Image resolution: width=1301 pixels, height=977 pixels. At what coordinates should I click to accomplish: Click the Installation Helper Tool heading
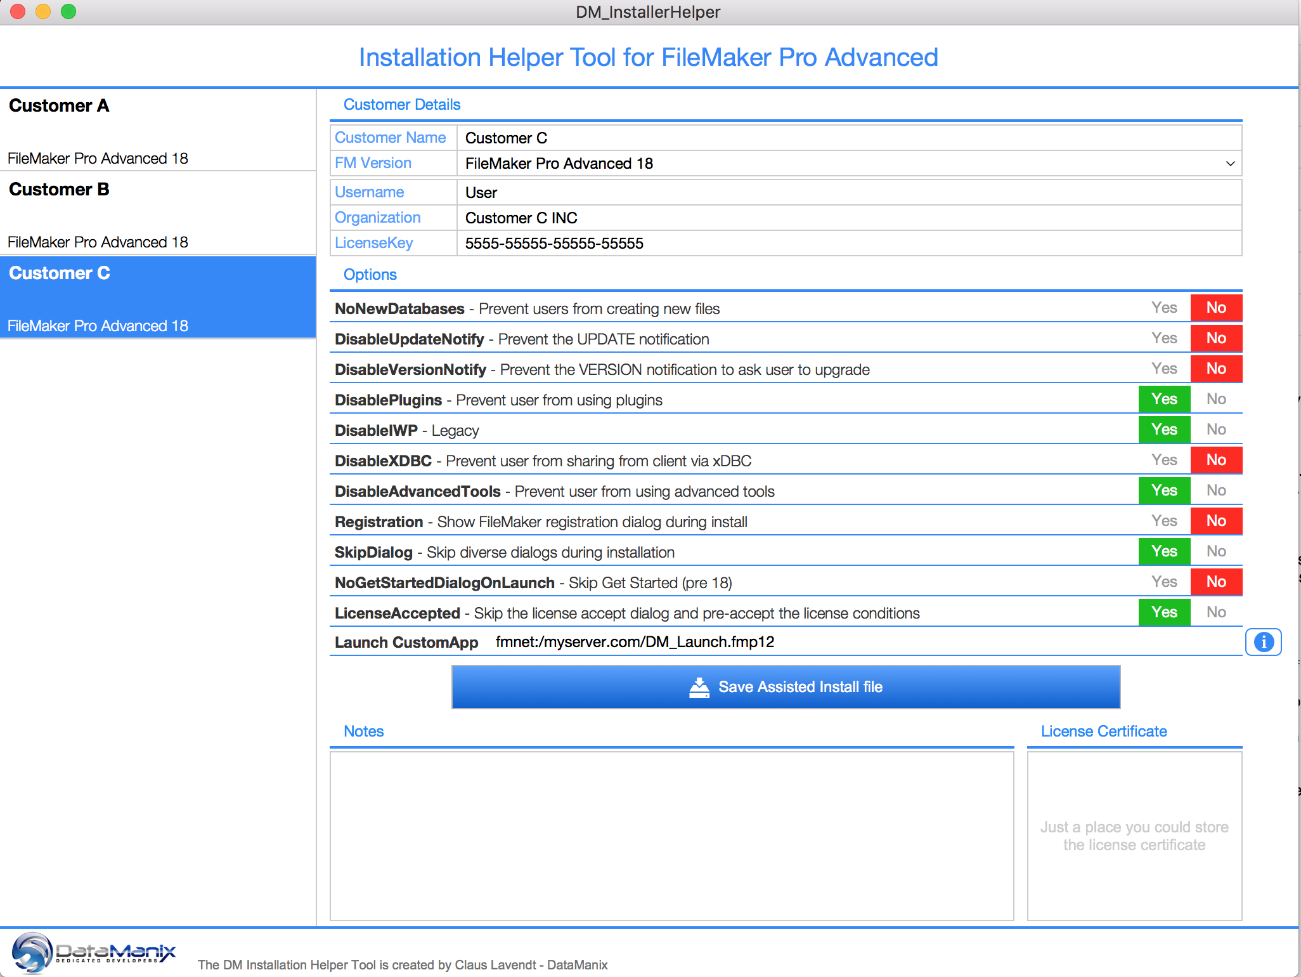click(x=648, y=57)
